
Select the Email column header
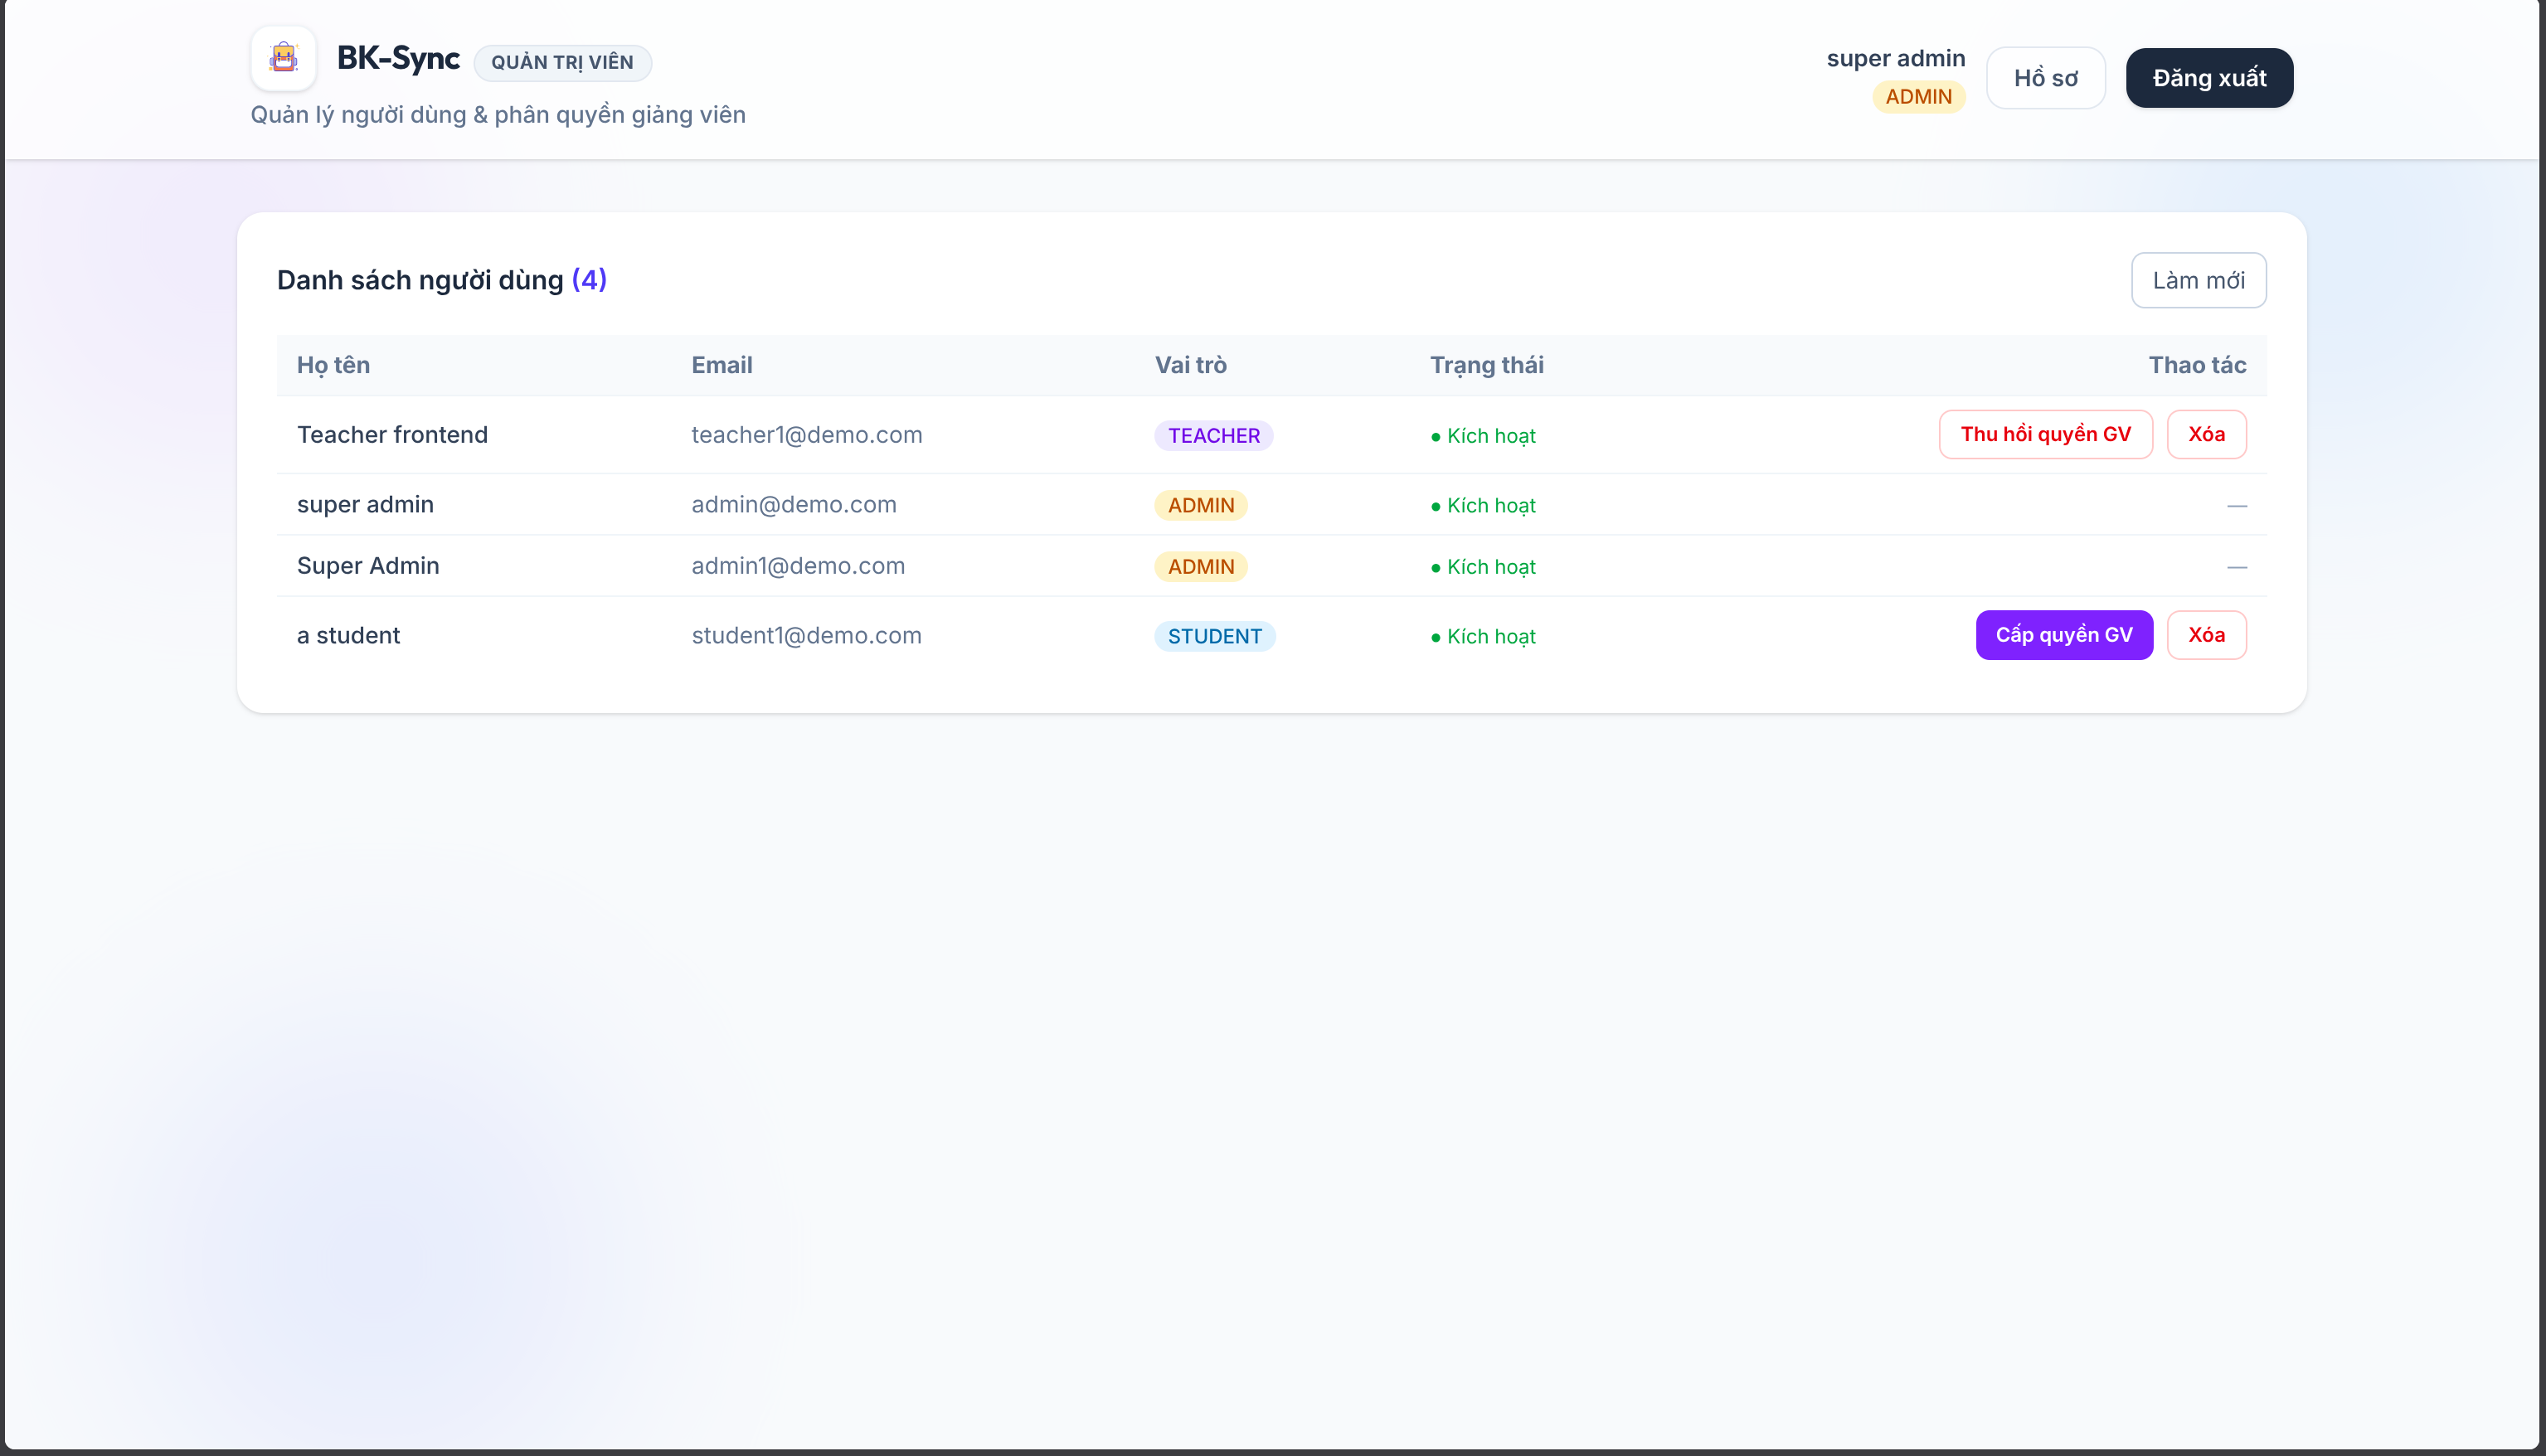tap(721, 365)
